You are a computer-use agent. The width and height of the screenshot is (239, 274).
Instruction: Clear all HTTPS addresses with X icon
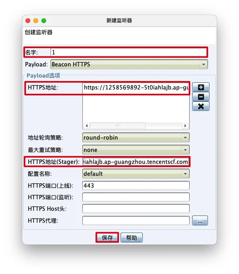(201, 106)
